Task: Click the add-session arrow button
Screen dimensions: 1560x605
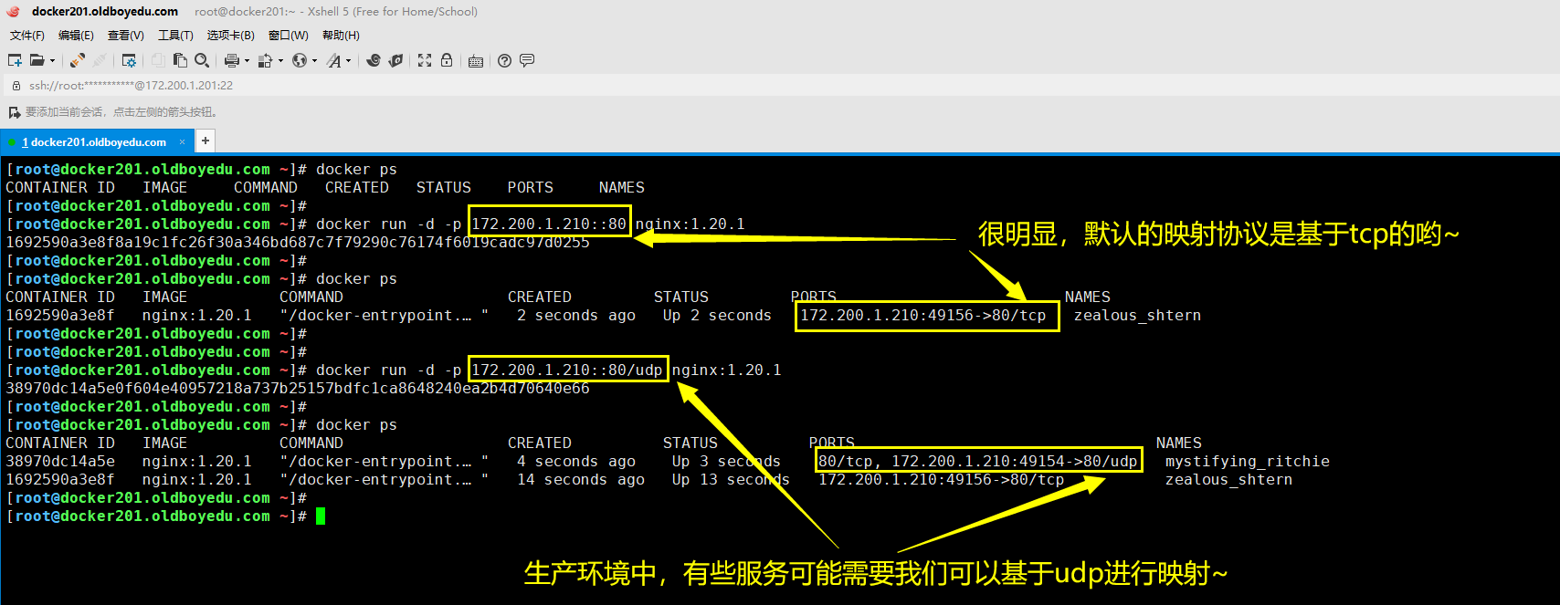Action: click(14, 112)
